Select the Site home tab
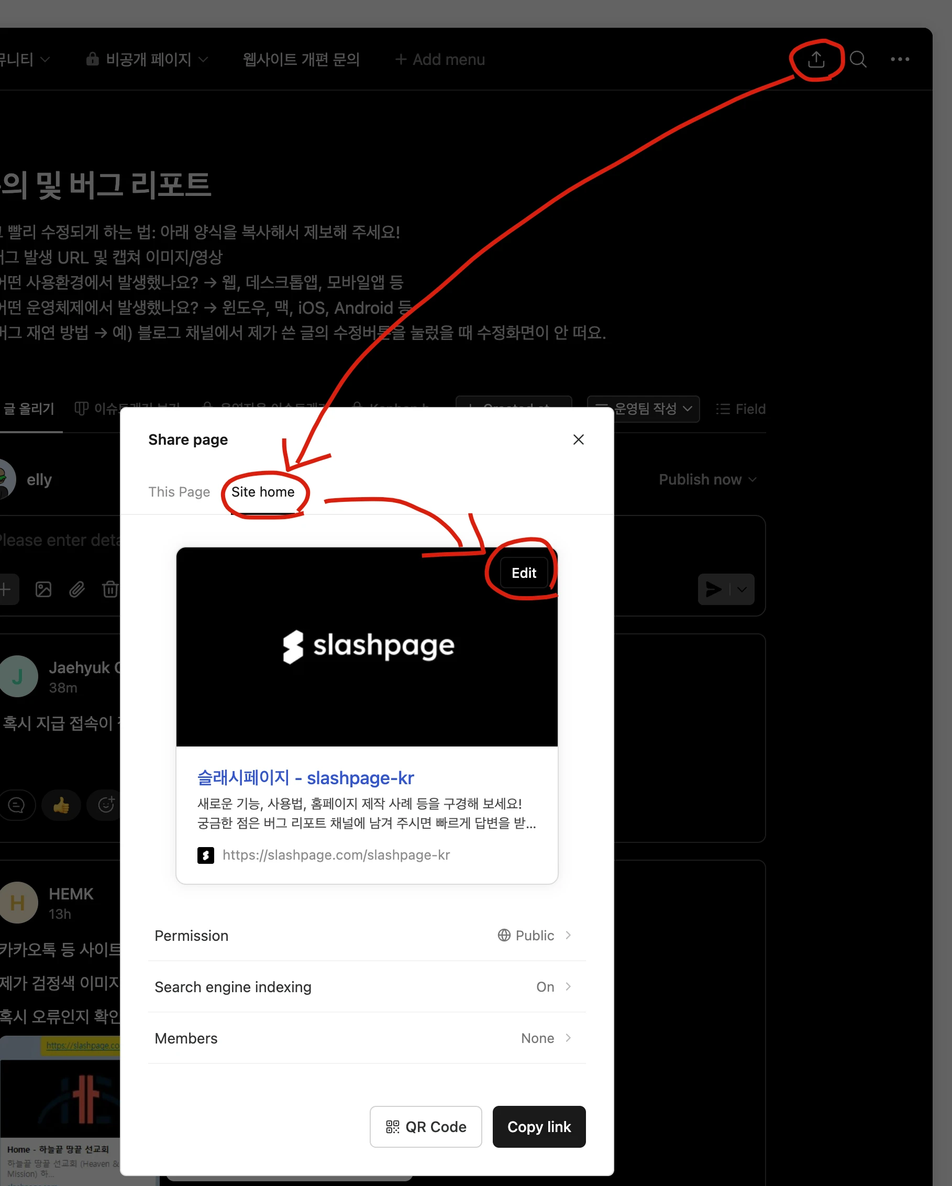This screenshot has height=1186, width=952. [x=263, y=492]
